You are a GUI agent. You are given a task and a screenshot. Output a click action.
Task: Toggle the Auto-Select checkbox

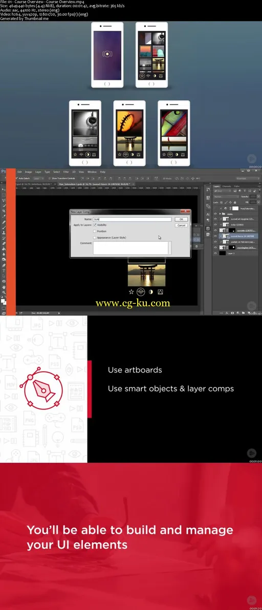click(x=17, y=178)
